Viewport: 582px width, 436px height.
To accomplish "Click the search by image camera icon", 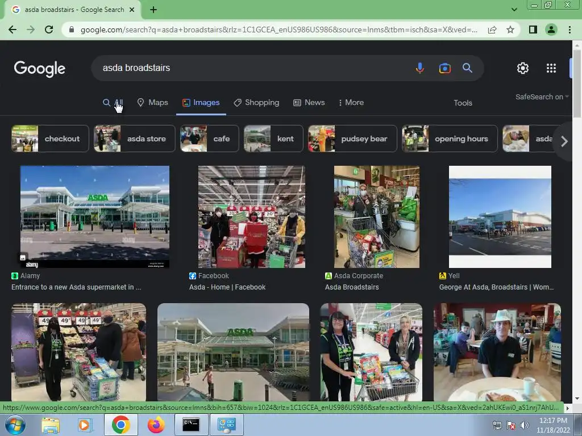I will pyautogui.click(x=444, y=68).
